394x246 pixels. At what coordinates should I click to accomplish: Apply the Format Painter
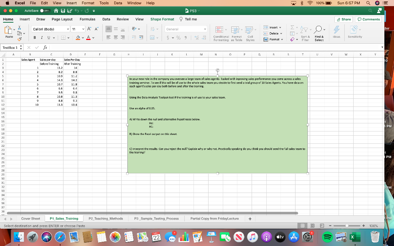point(20,38)
